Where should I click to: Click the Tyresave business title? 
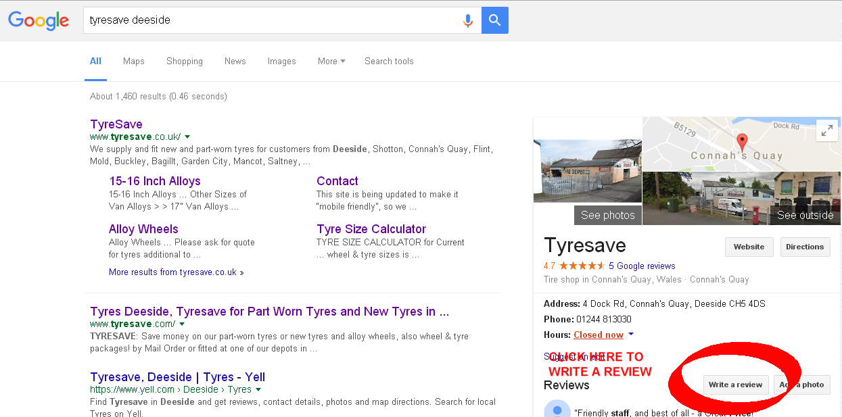pos(585,245)
